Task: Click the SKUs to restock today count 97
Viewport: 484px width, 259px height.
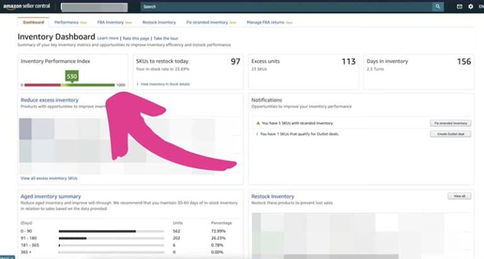Action: (x=235, y=61)
